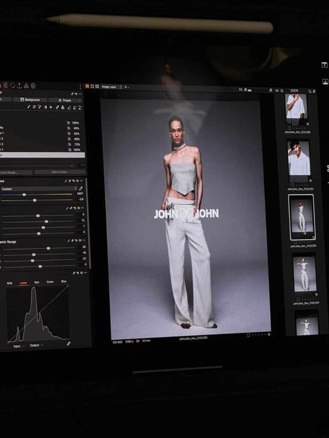
Task: Click the Fit zoom label
Action: click(x=241, y=90)
